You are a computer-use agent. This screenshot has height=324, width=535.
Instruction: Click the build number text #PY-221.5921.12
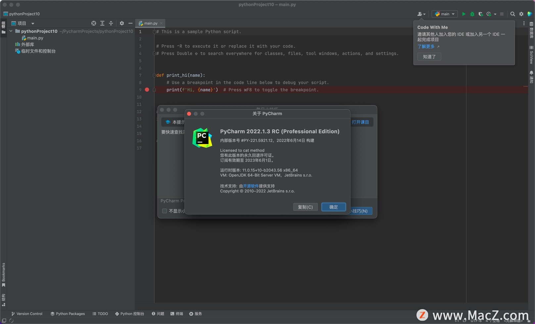[x=257, y=141]
